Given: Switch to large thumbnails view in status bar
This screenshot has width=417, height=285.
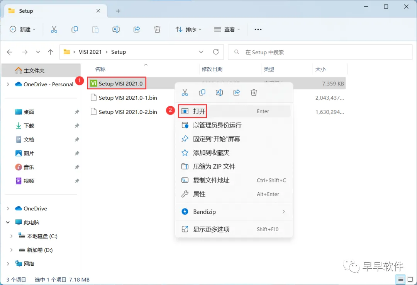Looking at the screenshot, I should [410, 280].
